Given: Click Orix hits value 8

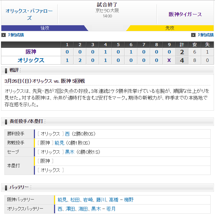Looking at the screenshot, I should (x=195, y=60).
